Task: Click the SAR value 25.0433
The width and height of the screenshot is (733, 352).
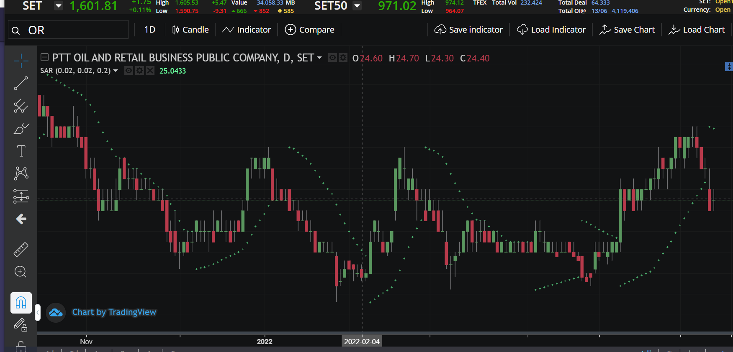Action: pyautogui.click(x=172, y=71)
